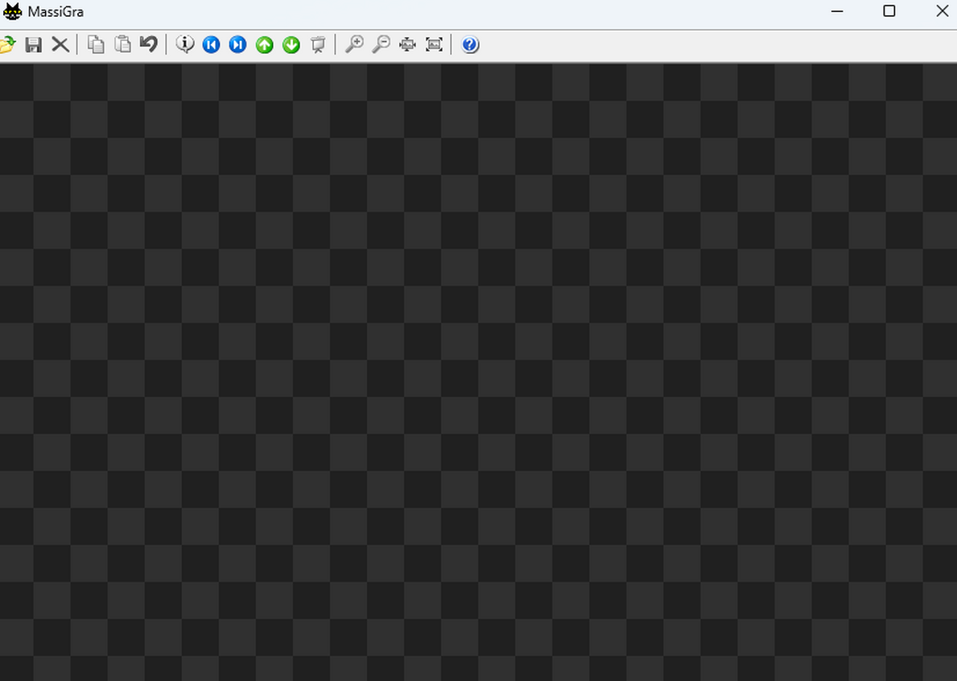
Task: Paste from clipboard via the toolbar icon
Action: point(122,44)
